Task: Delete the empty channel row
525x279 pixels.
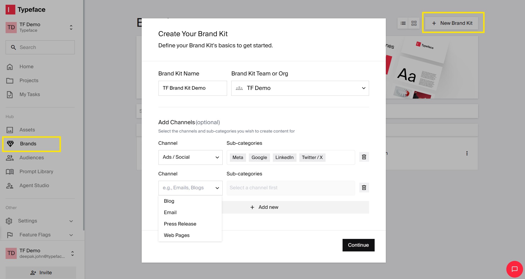Action: 364,188
